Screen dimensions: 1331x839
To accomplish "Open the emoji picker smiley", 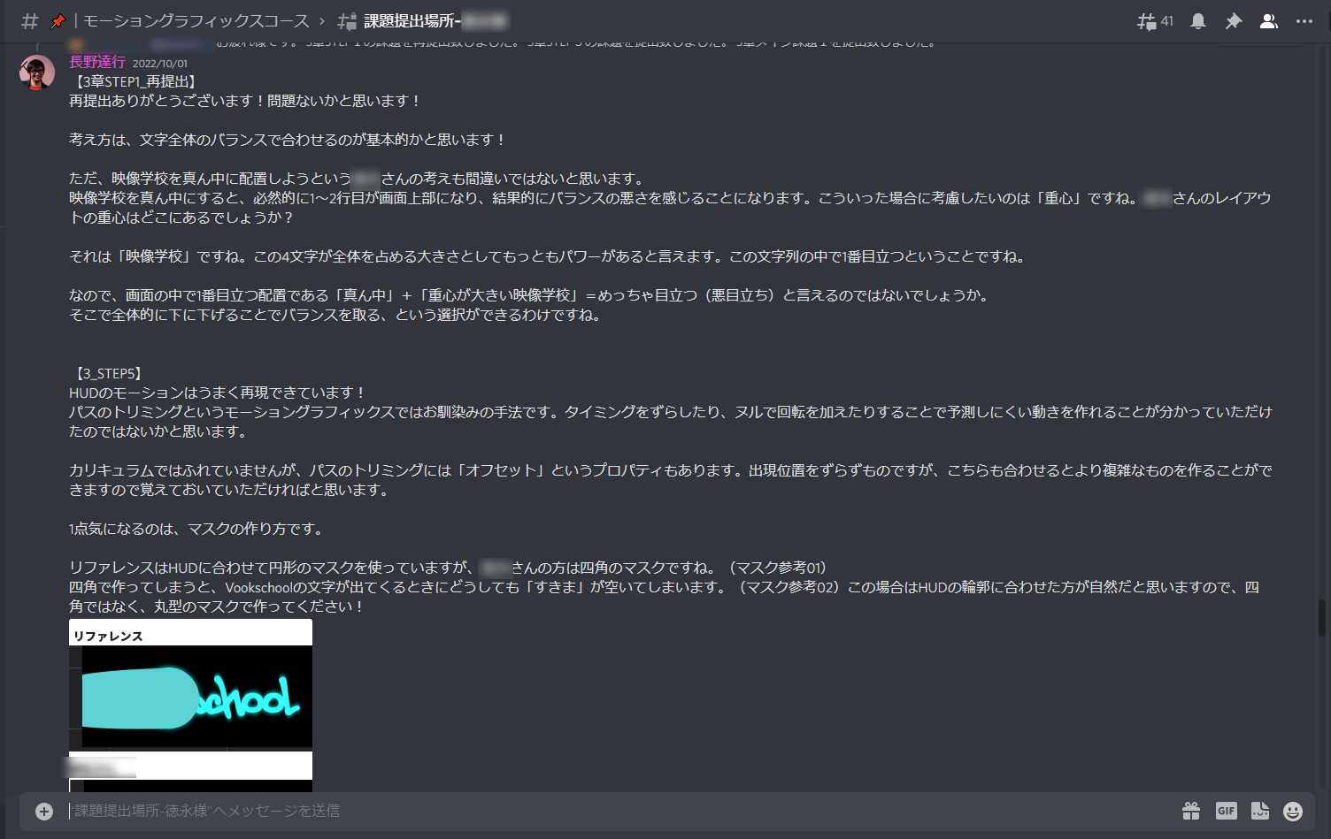I will (1293, 811).
